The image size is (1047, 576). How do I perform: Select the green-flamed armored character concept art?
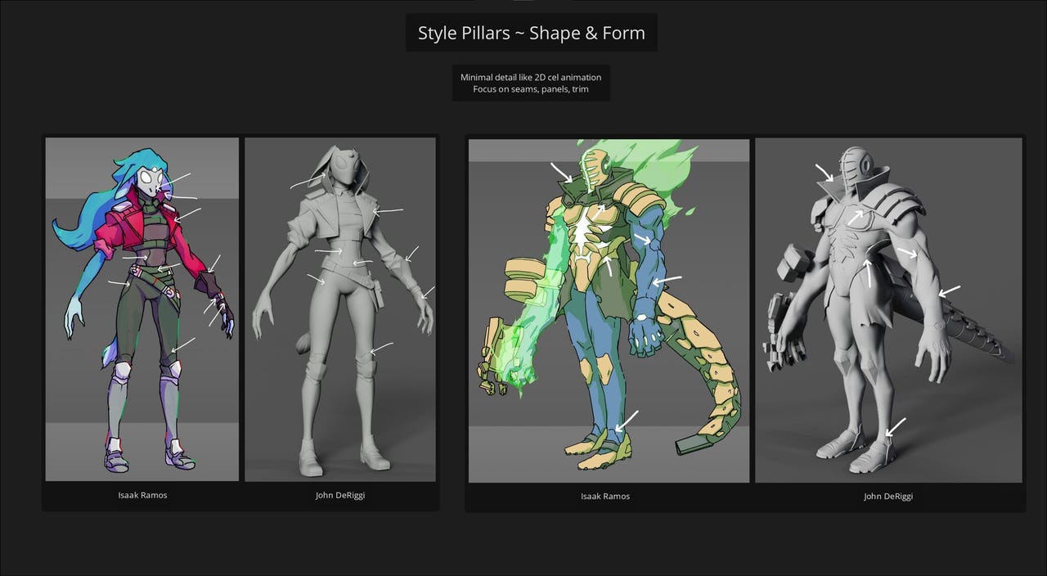609,311
